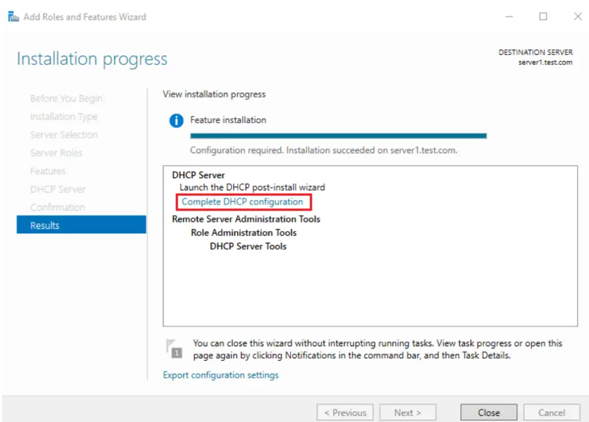This screenshot has width=589, height=422.
Task: Click the installation progress bar
Action: tap(338, 136)
